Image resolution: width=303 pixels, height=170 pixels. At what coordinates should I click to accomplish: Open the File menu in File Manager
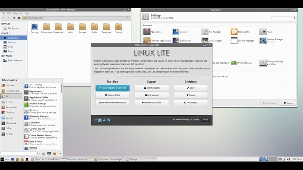pyautogui.click(x=3, y=14)
